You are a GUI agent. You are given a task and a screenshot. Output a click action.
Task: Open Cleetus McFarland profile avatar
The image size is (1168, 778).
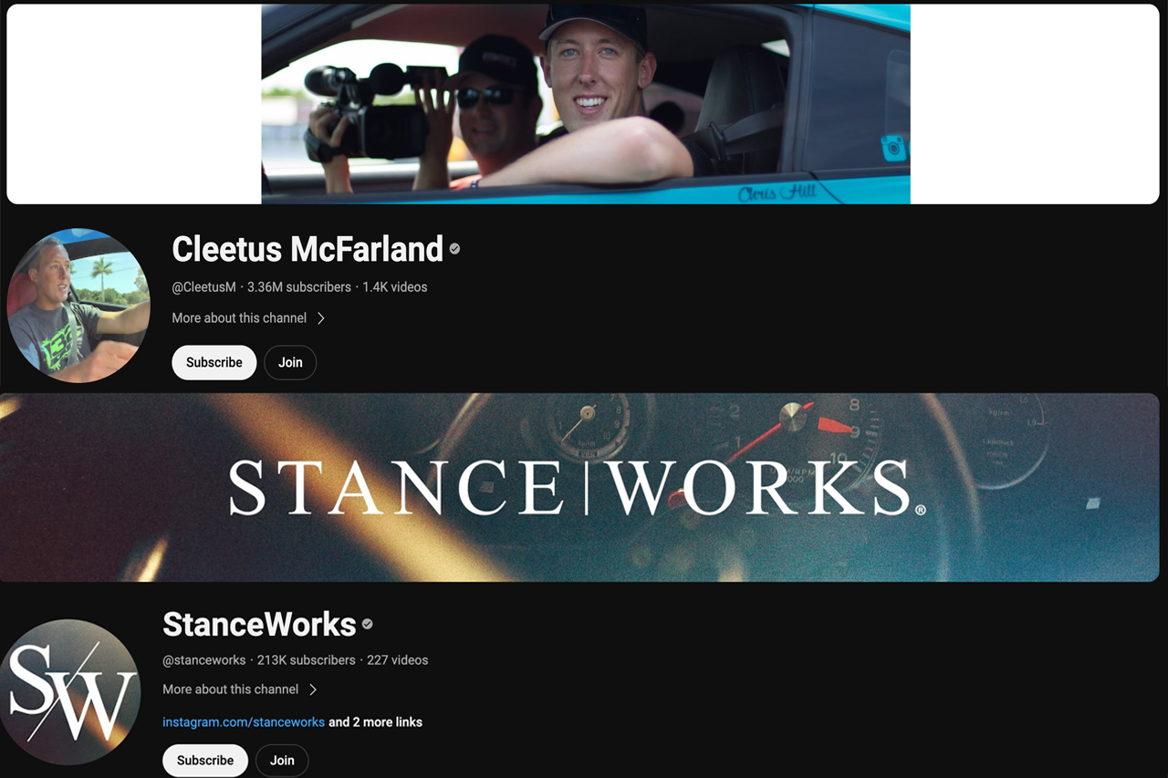click(78, 306)
